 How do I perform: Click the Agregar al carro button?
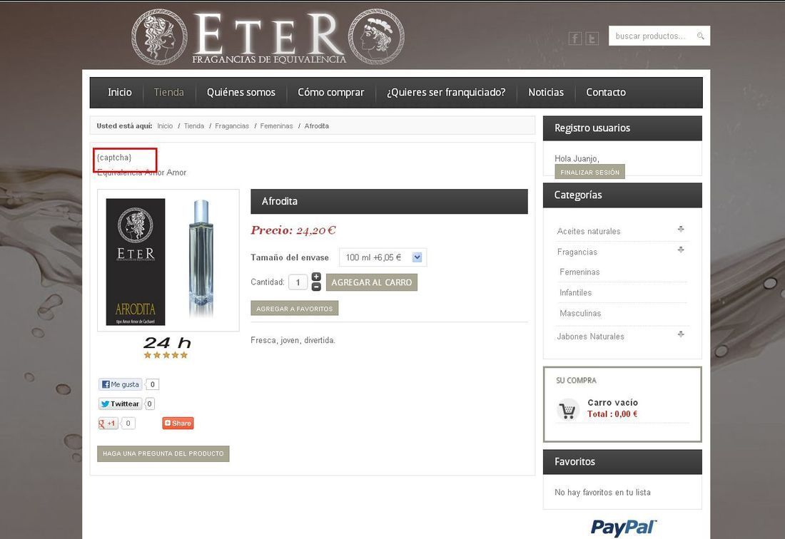pos(372,282)
